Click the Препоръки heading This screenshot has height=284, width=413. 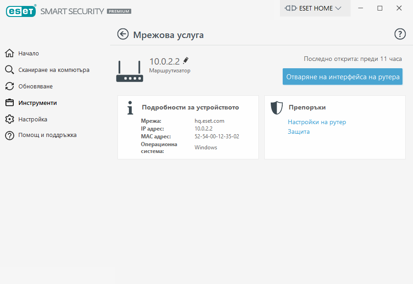[x=307, y=107]
